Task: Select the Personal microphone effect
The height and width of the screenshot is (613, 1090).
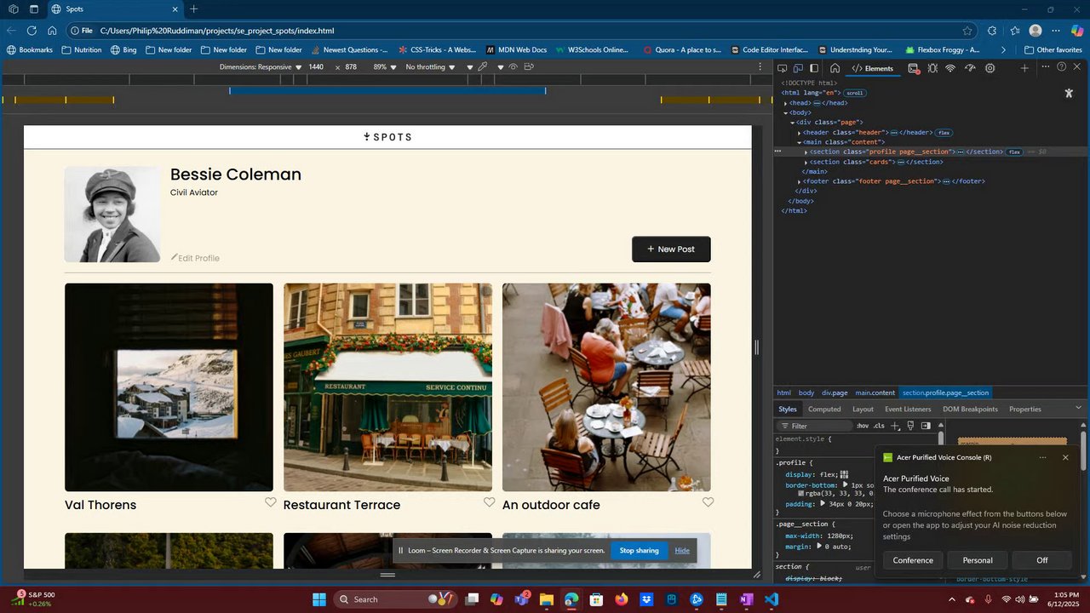Action: click(978, 560)
